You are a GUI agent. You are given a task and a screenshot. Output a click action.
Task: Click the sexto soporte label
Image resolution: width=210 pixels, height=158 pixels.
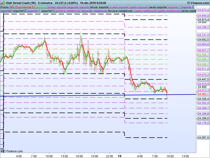(x=158, y=7)
